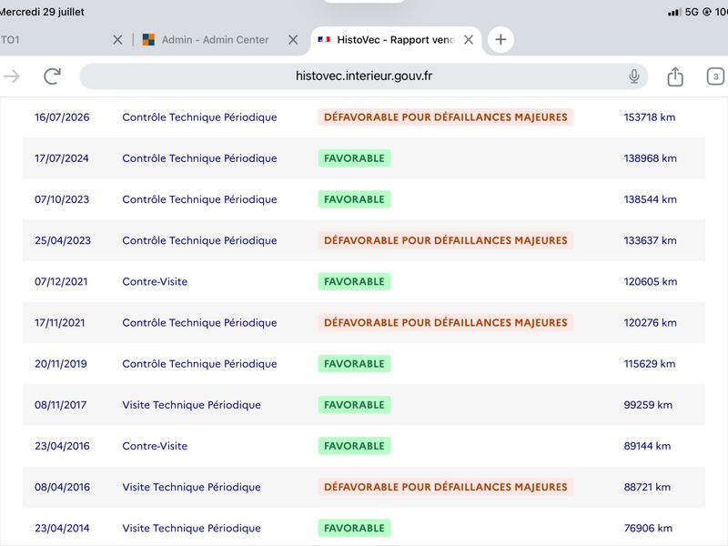Click the Défavorable badge on the 08/04/2016 row
Image resolution: width=728 pixels, height=546 pixels.
(x=446, y=487)
